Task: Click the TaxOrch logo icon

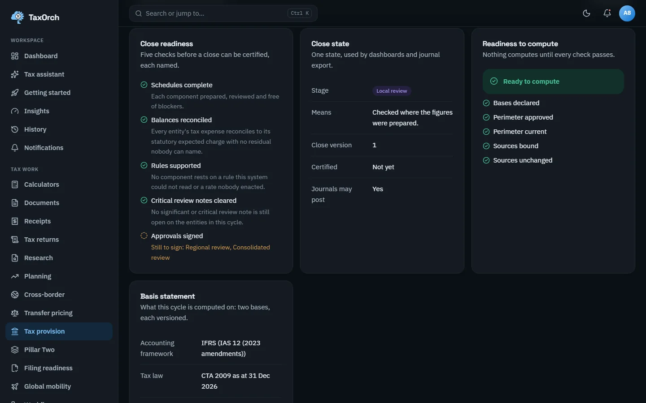Action: 17,17
